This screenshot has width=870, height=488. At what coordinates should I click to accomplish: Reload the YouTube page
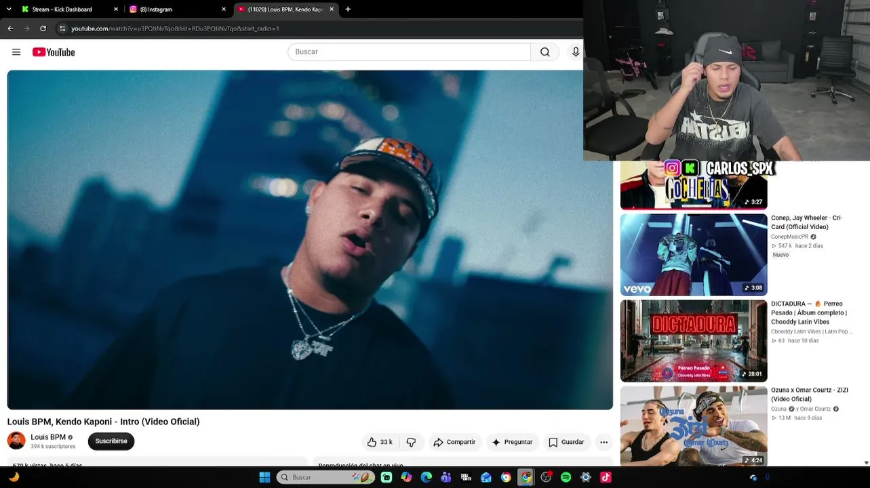click(x=43, y=28)
